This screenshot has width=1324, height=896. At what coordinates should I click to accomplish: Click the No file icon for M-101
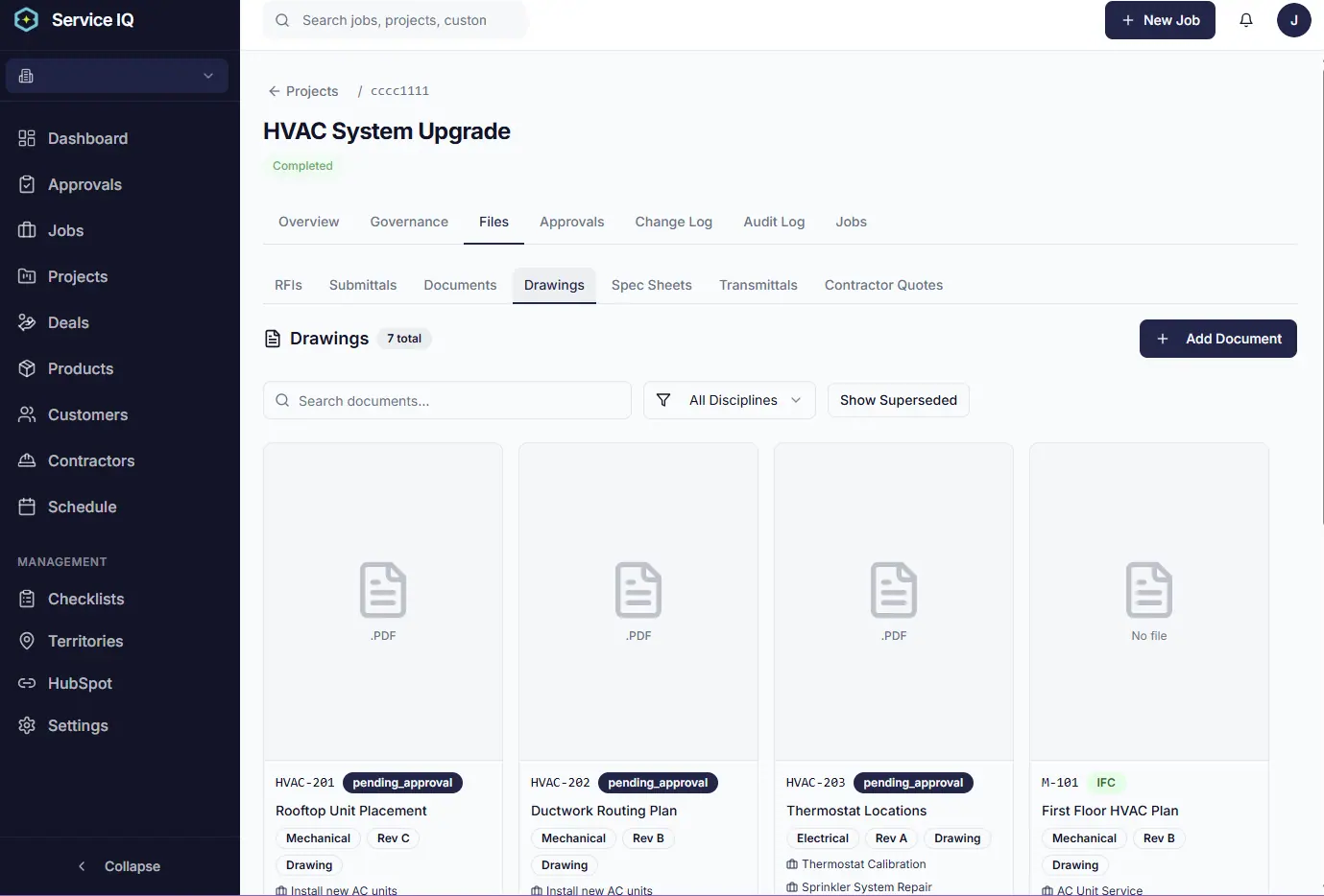pos(1149,590)
